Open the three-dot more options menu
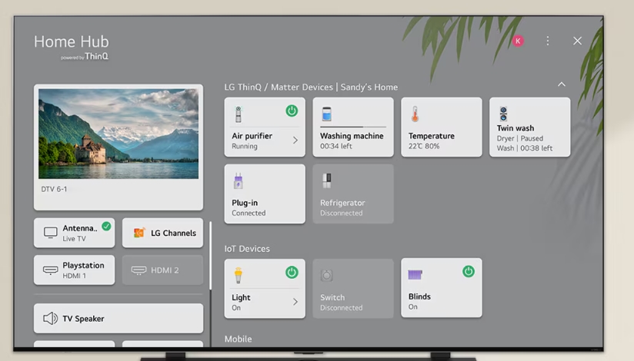Viewport: 634px width, 361px height. [x=548, y=41]
